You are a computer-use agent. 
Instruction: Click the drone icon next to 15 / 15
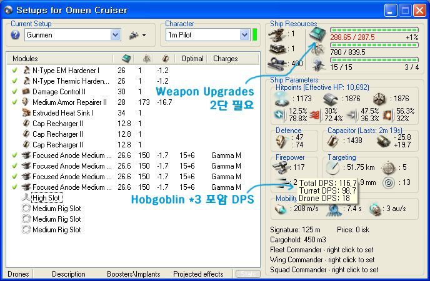click(318, 64)
